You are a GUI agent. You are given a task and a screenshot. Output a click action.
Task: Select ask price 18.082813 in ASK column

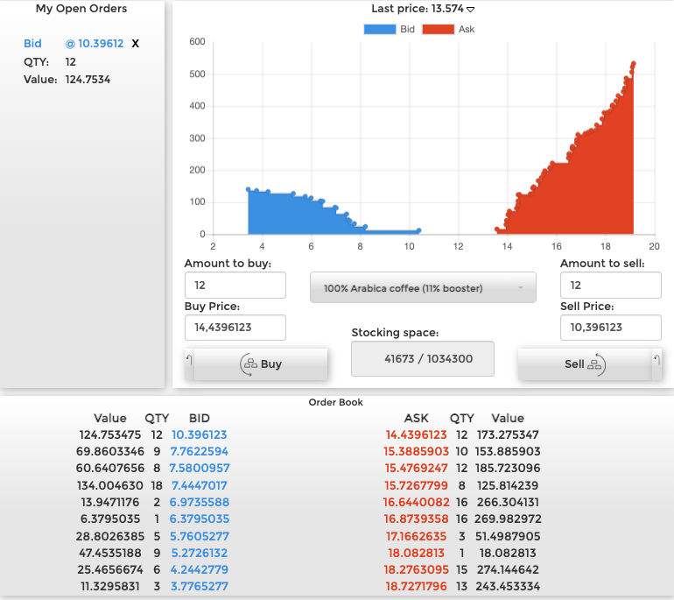pos(416,553)
